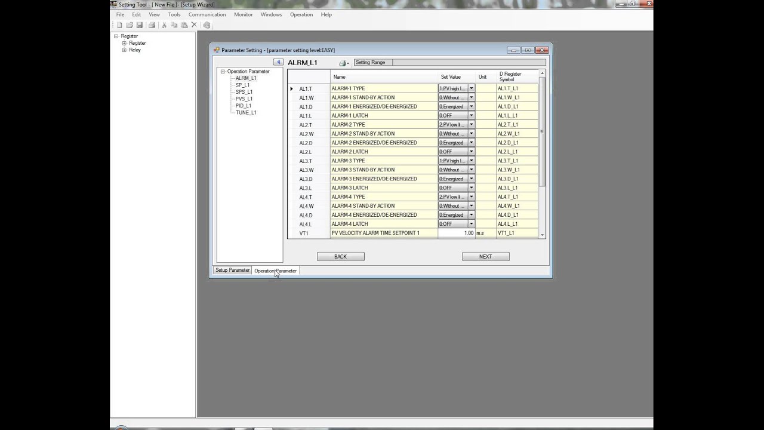The image size is (764, 430).
Task: Switch to the Operation Parameter tab
Action: [275, 271]
